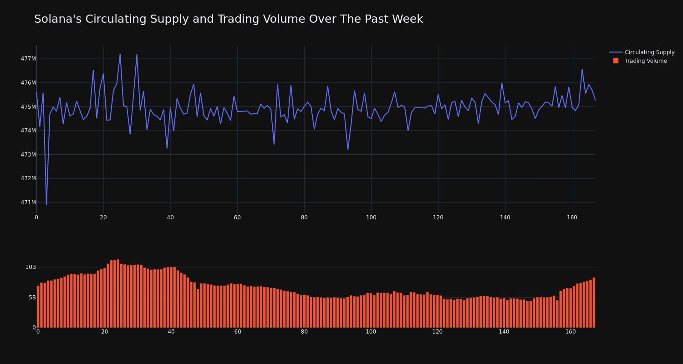Click the 100 tick on supply x-axis
The width and height of the screenshot is (683, 364).
click(x=371, y=217)
